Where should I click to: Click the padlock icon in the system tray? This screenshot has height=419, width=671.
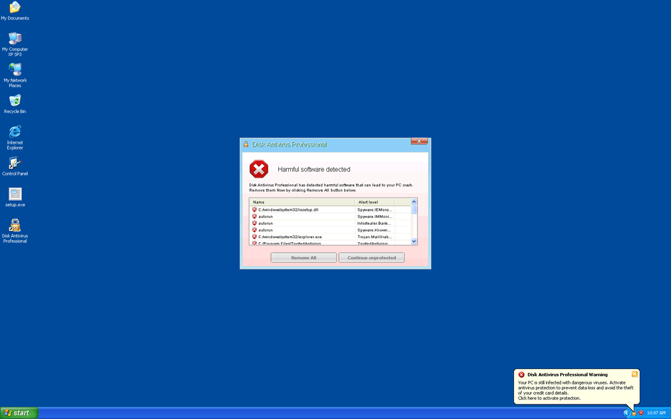pyautogui.click(x=634, y=413)
